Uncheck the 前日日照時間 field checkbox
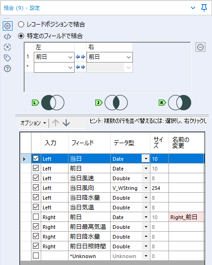Screen dimensions: 212x265 click(x=36, y=246)
